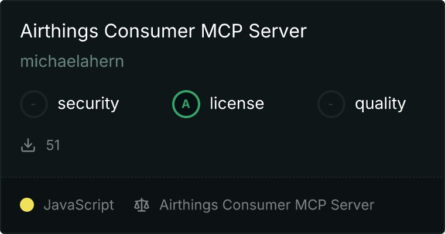Select the quality rating text label
This screenshot has height=234, width=445.
point(380,104)
